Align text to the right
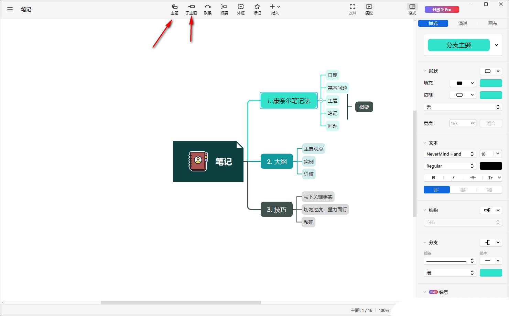This screenshot has width=509, height=316. (x=489, y=190)
